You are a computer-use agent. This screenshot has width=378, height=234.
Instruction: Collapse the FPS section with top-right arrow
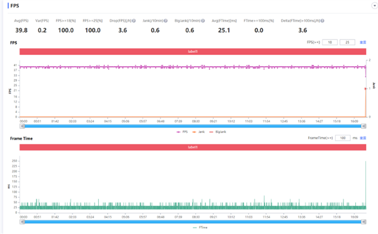coord(374,6)
